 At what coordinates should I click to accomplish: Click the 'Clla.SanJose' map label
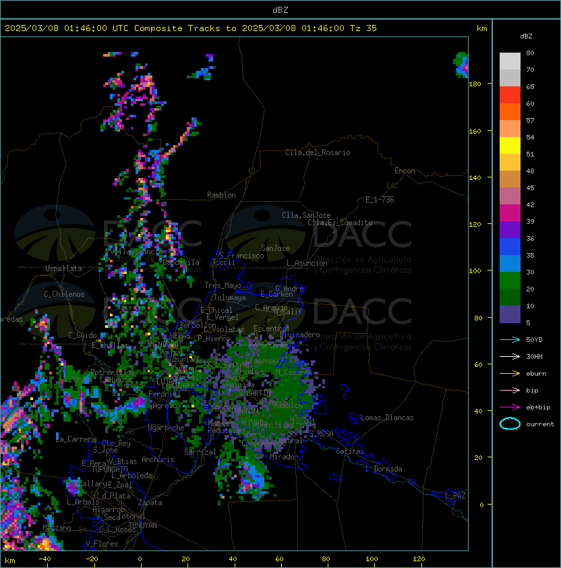tap(306, 215)
